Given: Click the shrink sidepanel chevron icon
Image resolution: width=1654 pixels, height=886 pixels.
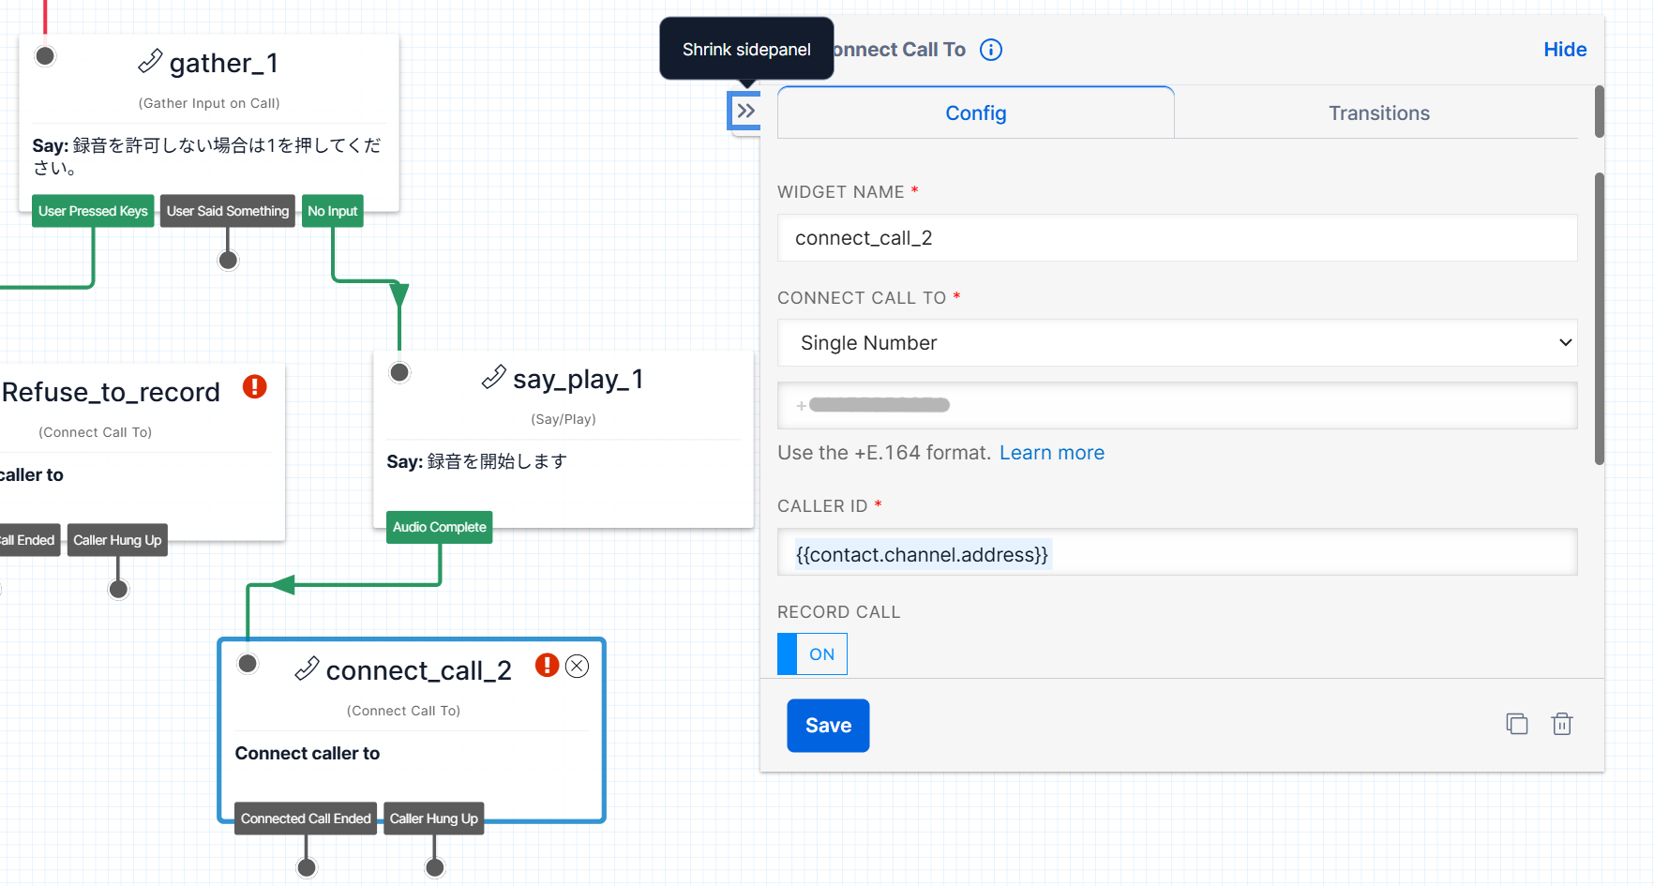Looking at the screenshot, I should pos(745,112).
